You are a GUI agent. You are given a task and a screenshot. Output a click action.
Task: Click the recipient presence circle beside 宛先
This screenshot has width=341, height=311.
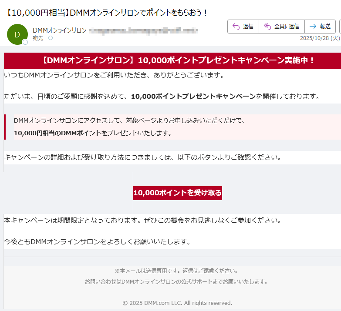point(51,38)
